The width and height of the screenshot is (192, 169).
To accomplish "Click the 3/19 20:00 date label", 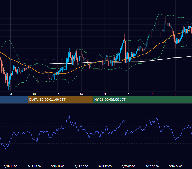I will tap(81, 166).
